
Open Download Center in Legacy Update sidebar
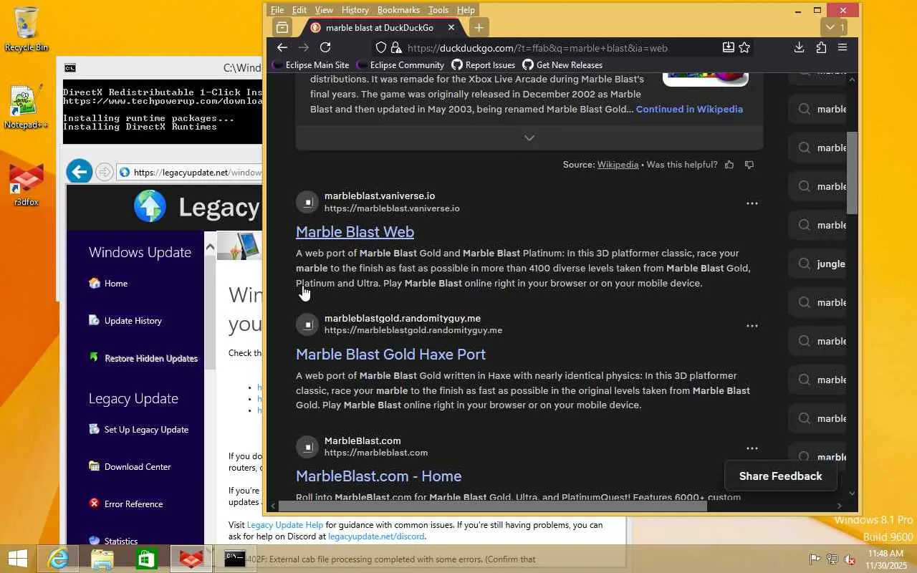(x=130, y=467)
